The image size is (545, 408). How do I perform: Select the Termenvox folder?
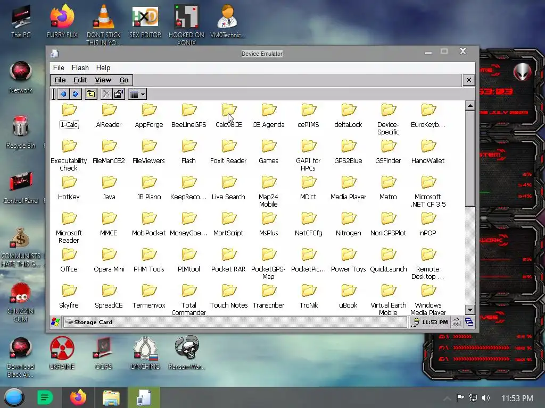click(149, 297)
